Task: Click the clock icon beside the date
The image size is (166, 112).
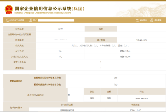Action: [8, 20]
